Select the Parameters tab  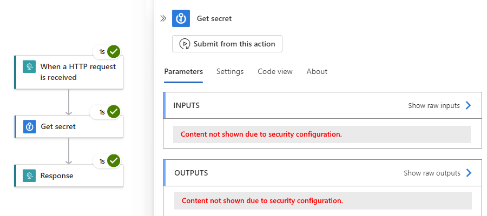(183, 71)
